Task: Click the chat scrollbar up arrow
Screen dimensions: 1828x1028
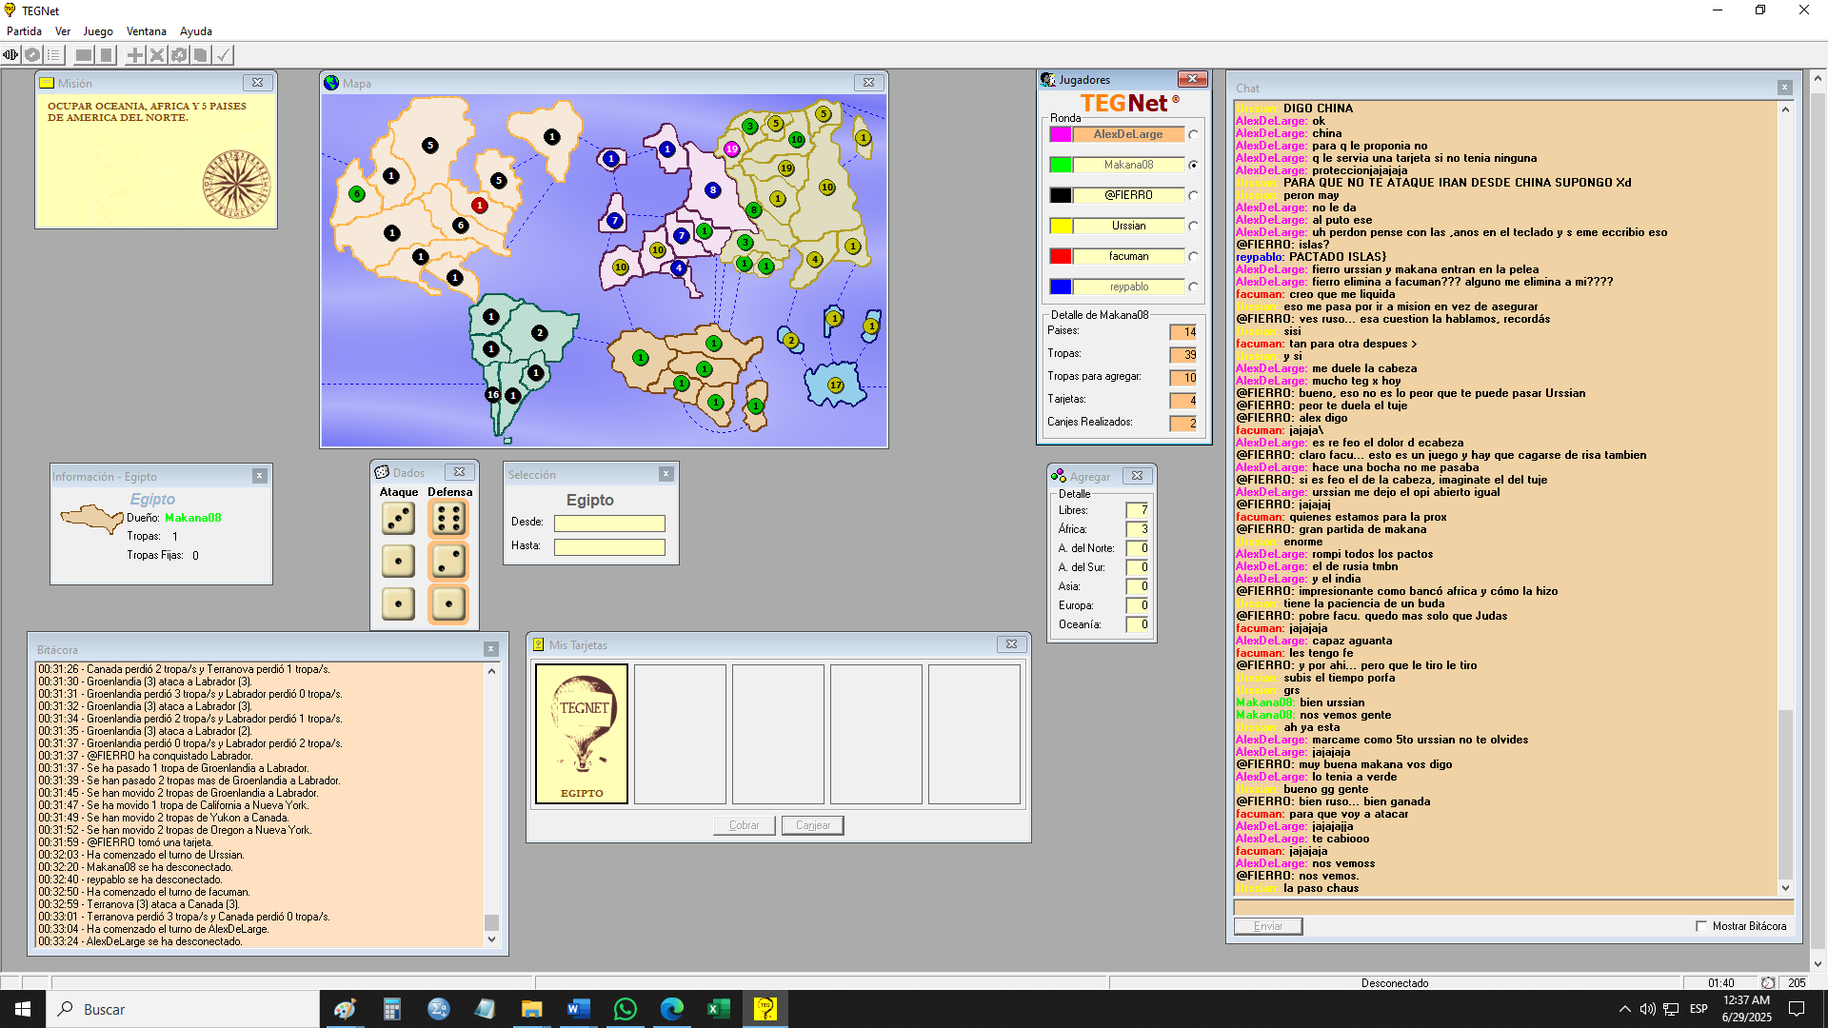Action: (1785, 109)
